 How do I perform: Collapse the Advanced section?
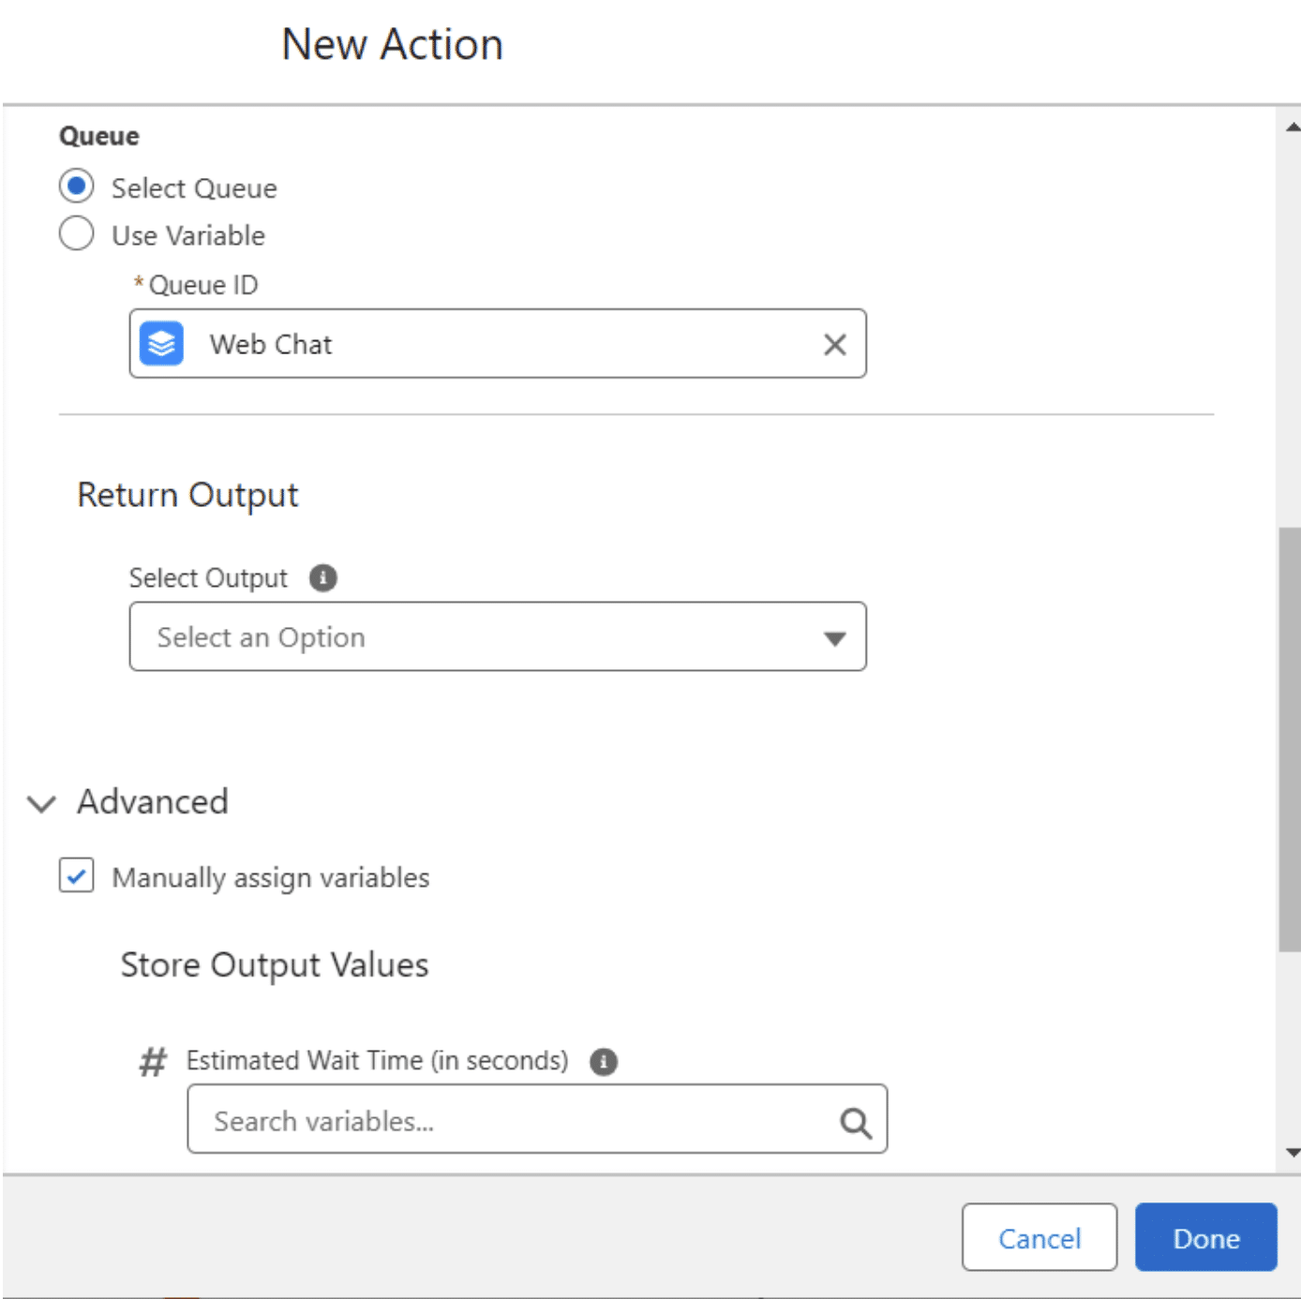40,803
